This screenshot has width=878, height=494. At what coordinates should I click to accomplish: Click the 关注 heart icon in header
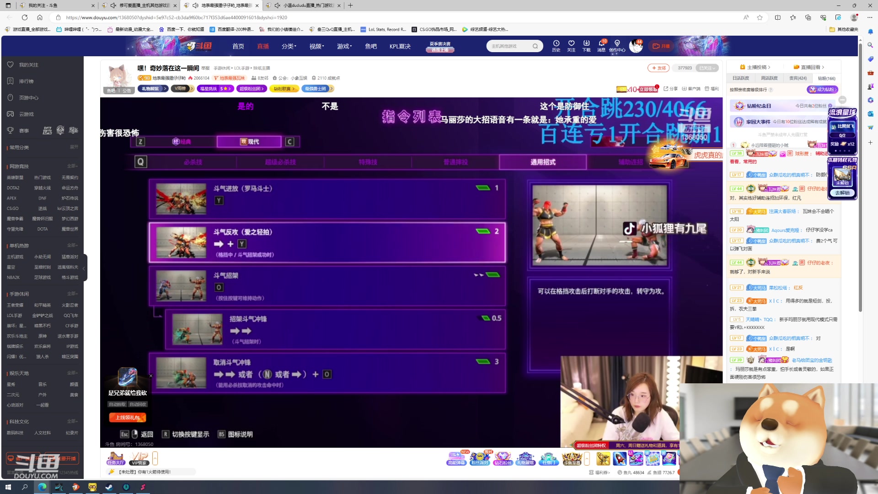(571, 43)
